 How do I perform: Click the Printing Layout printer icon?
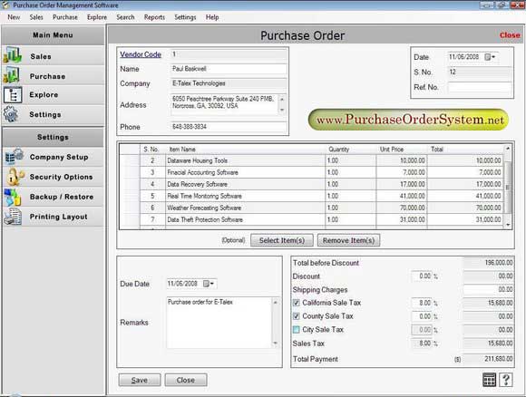coord(13,217)
